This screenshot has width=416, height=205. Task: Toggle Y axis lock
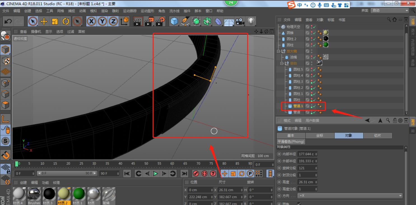click(x=102, y=22)
